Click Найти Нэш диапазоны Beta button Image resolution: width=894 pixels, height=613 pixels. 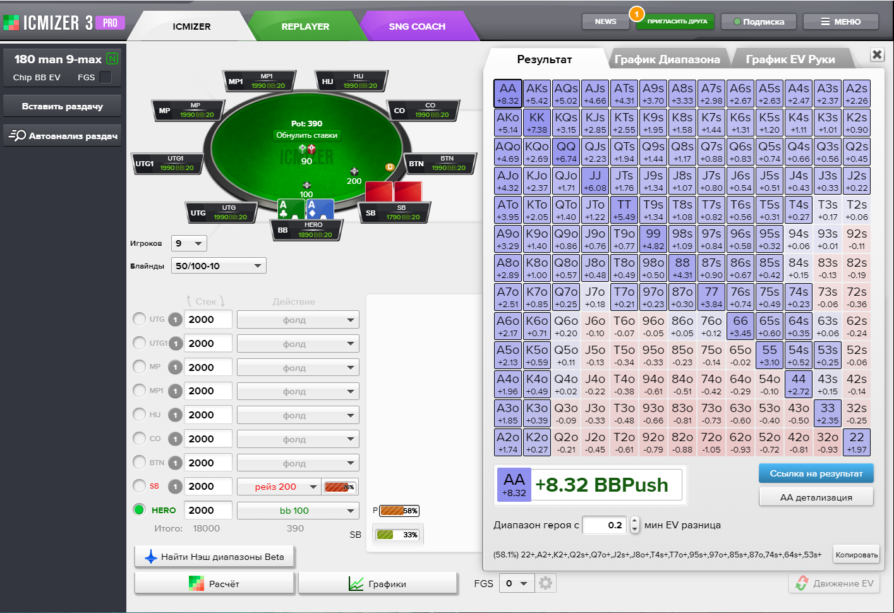pos(215,557)
